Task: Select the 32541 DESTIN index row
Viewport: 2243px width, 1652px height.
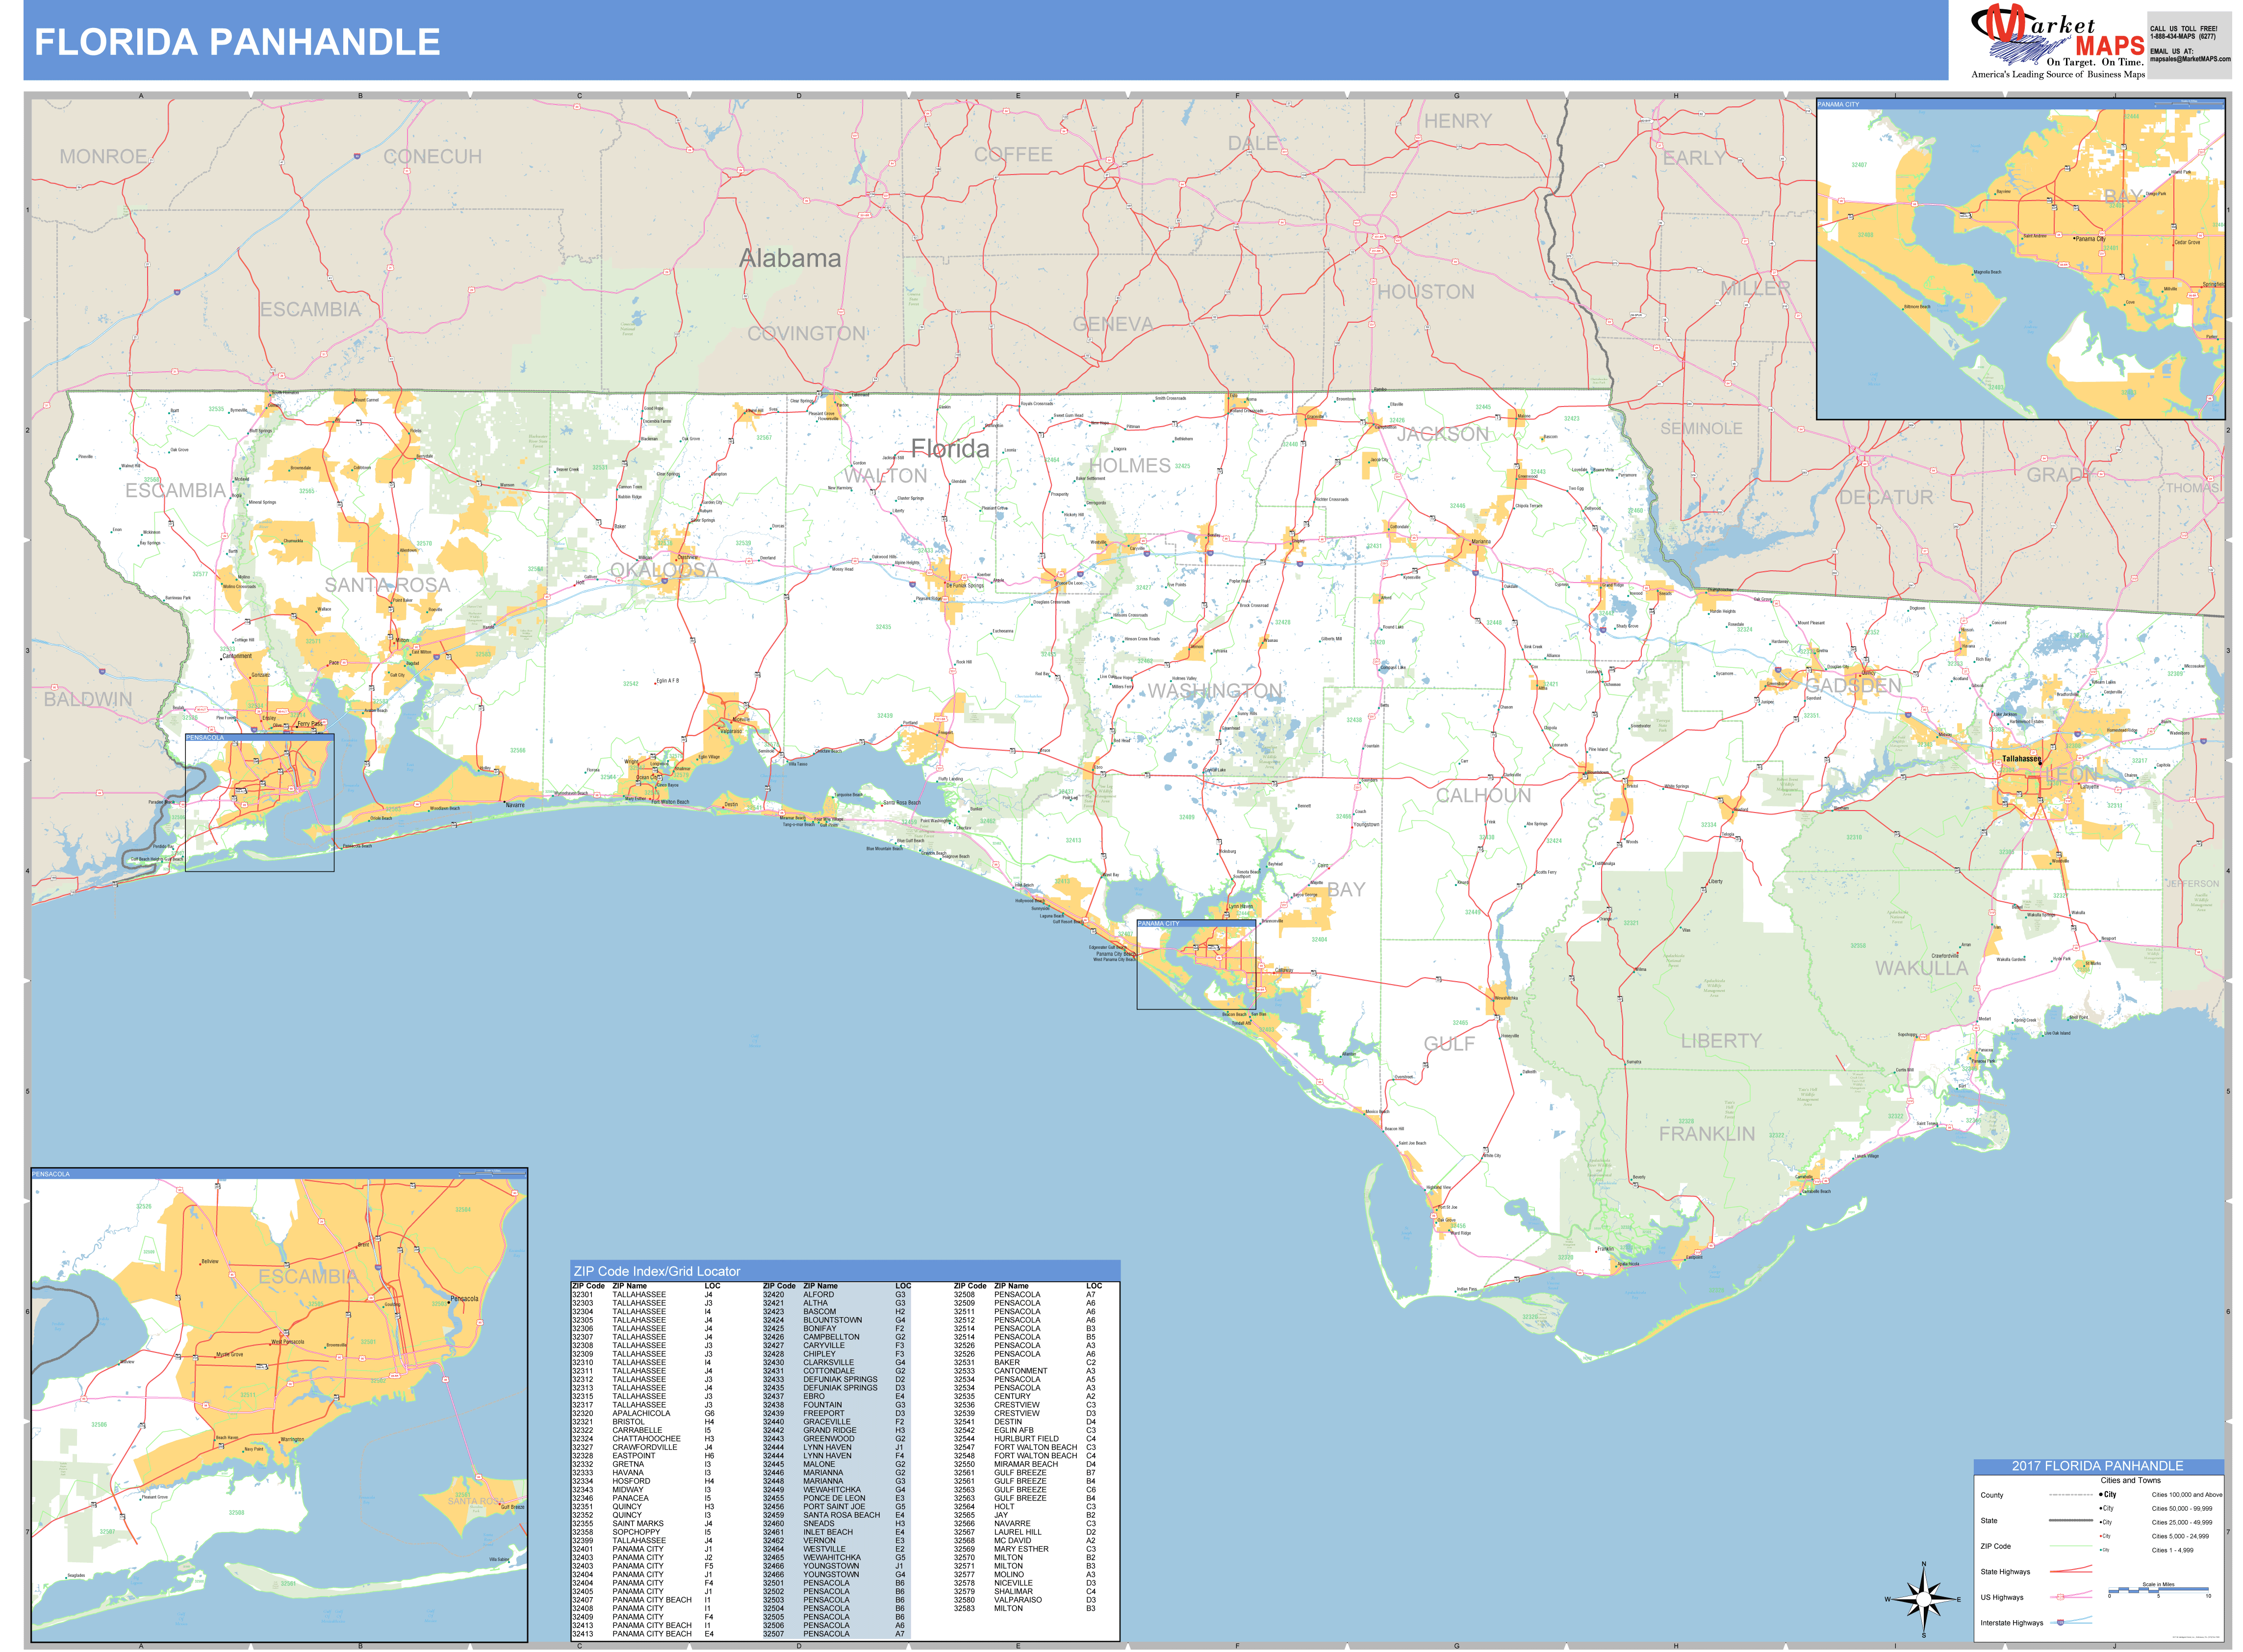Action: (x=1024, y=1421)
